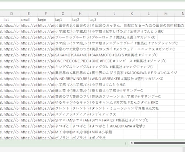Select tag3 cell '#異世界のんびり農家'

pyautogui.click(x=97, y=73)
